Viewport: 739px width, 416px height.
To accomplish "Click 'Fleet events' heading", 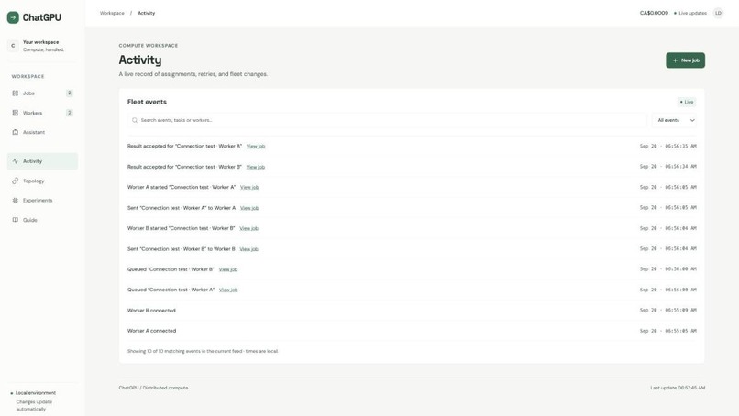I will click(x=147, y=102).
